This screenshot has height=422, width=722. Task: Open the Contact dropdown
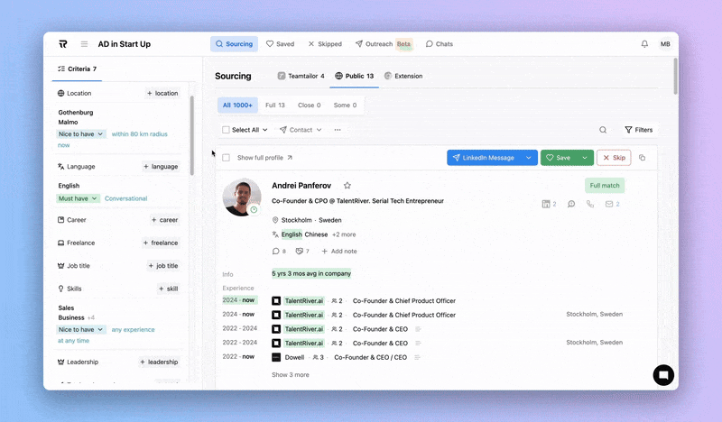[x=301, y=130]
